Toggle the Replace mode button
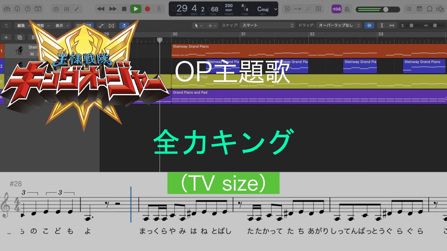The image size is (447, 251). point(287,9)
